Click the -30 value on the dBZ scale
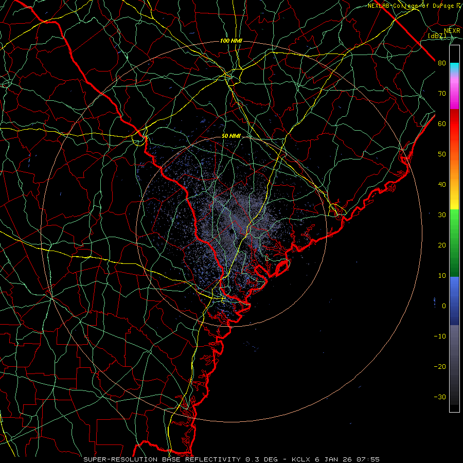 click(440, 397)
